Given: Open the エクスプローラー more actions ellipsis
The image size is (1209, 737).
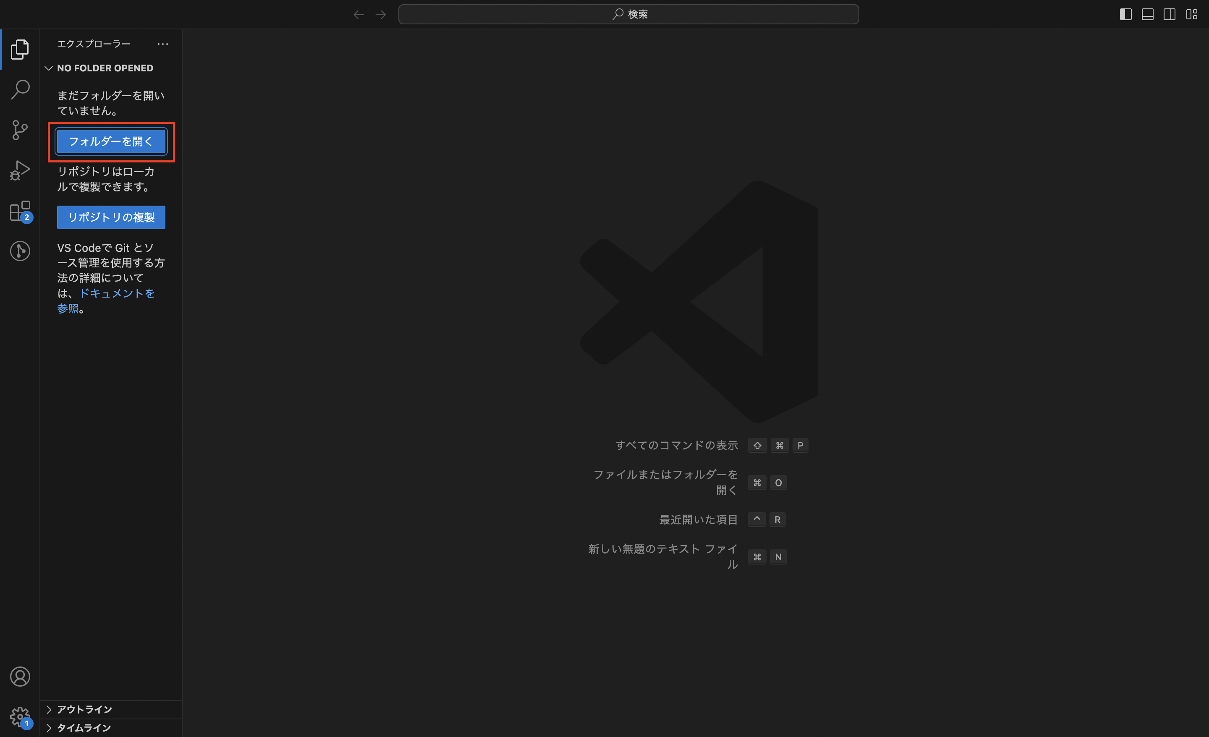Looking at the screenshot, I should [163, 44].
